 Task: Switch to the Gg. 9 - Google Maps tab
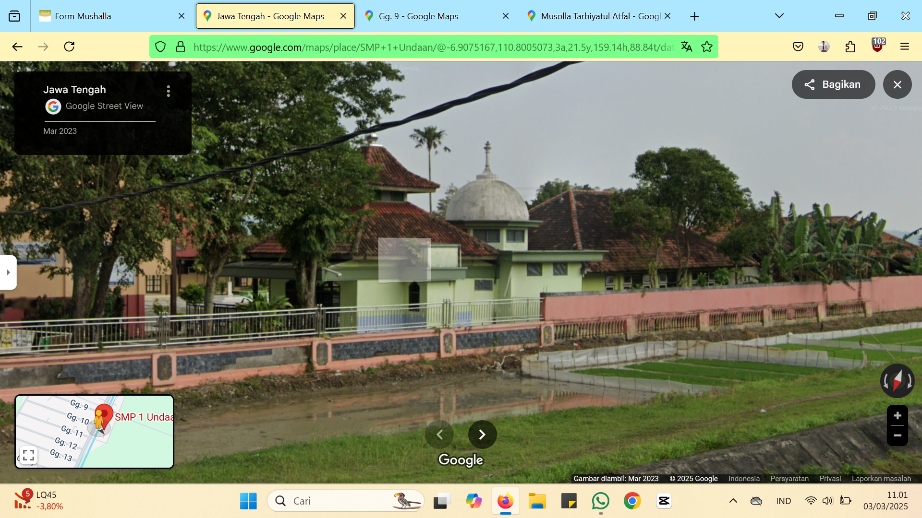click(436, 16)
